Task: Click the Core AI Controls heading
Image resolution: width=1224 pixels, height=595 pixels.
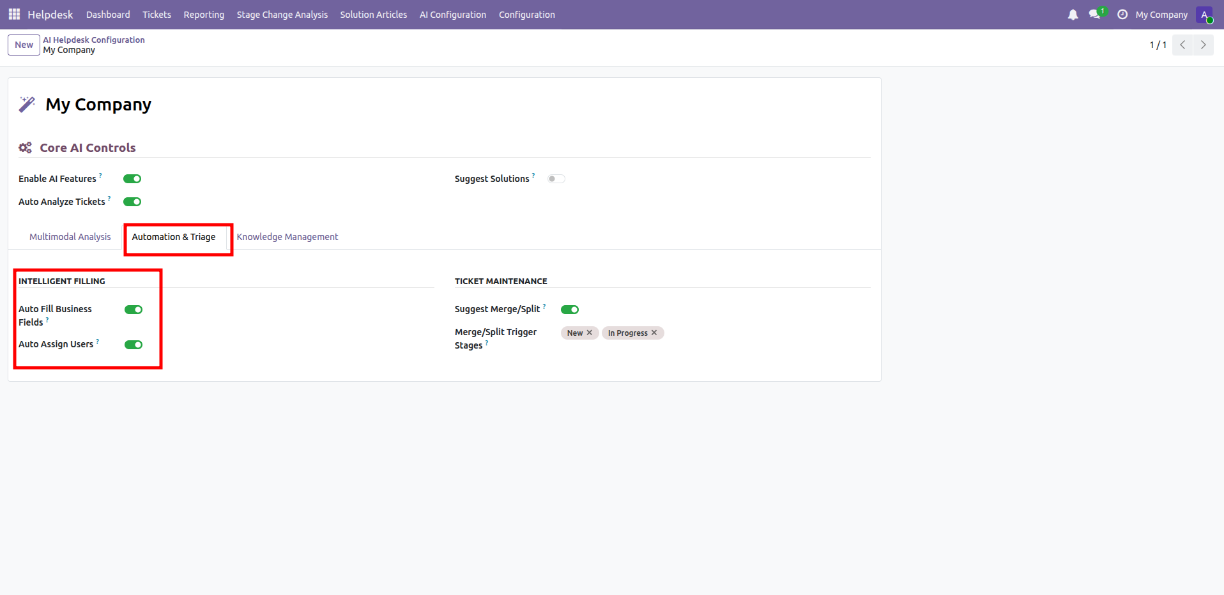Action: (x=88, y=147)
